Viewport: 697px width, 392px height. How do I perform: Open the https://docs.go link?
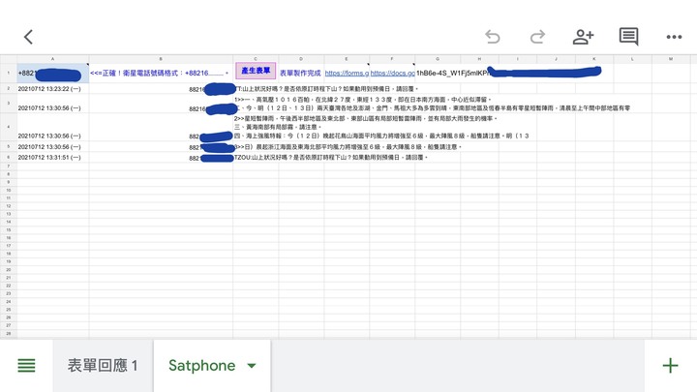392,73
